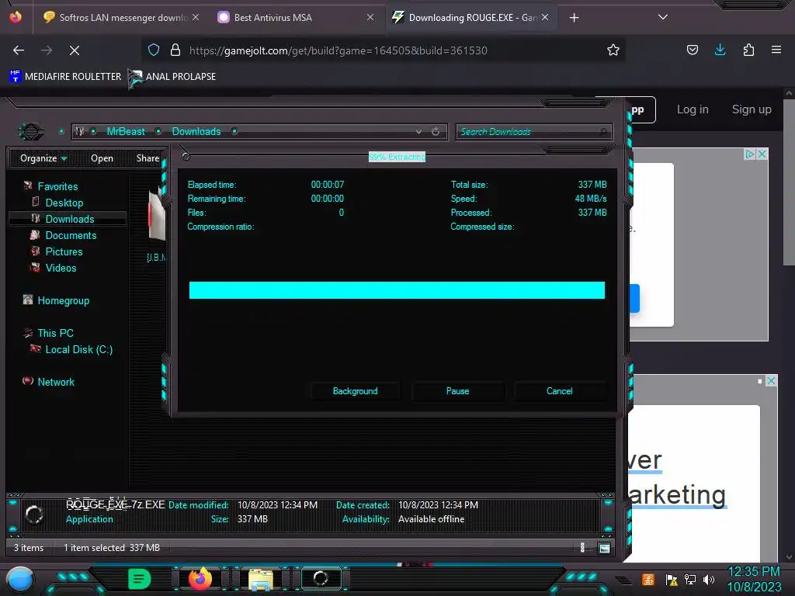Expand the Explorer address history dropdown

coord(418,132)
